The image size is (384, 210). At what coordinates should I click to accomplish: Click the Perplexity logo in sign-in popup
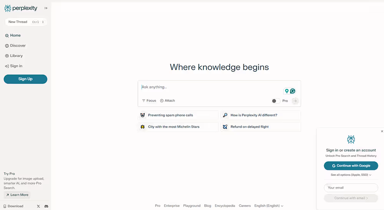(x=351, y=139)
